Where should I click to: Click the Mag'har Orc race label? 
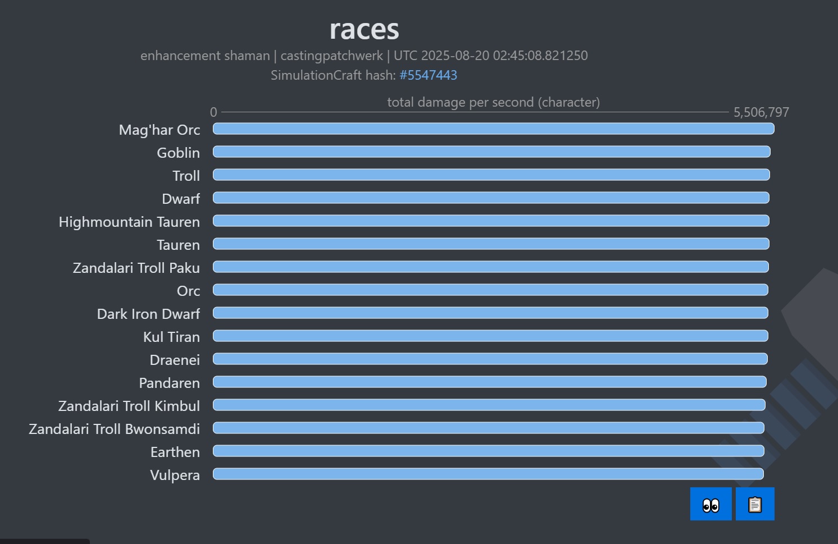point(160,130)
